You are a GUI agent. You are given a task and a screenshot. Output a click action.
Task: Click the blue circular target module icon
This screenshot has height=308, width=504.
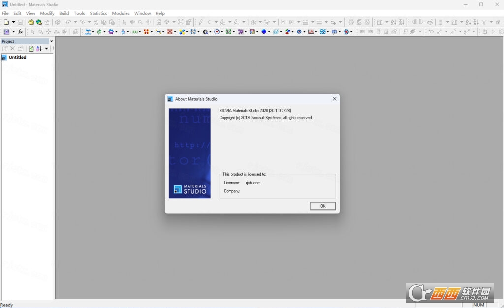click(x=299, y=31)
